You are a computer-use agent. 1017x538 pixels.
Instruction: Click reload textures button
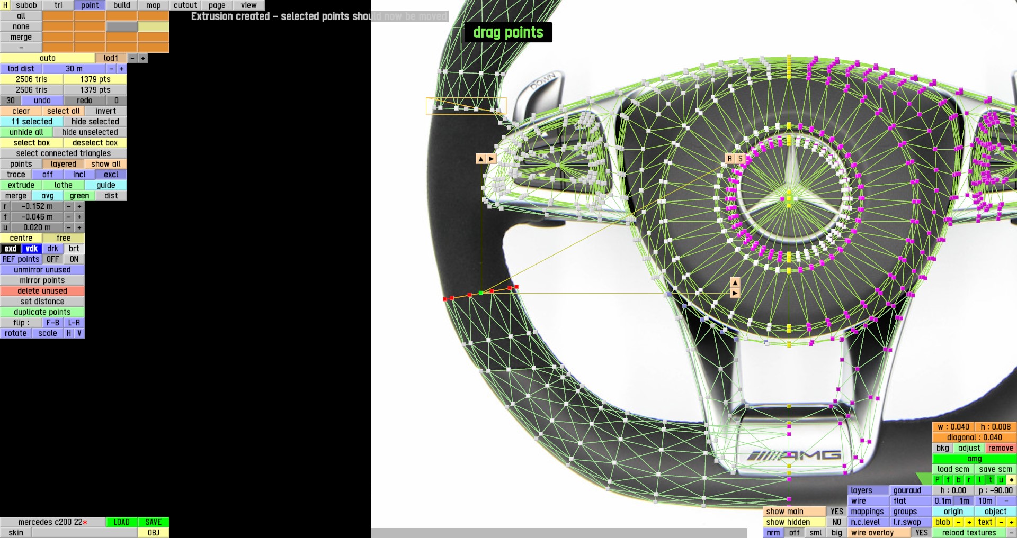click(969, 533)
